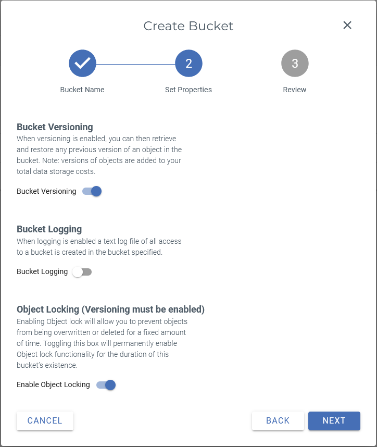Click the bold Bucket Logging section heading
This screenshot has height=447, width=377.
(x=49, y=229)
